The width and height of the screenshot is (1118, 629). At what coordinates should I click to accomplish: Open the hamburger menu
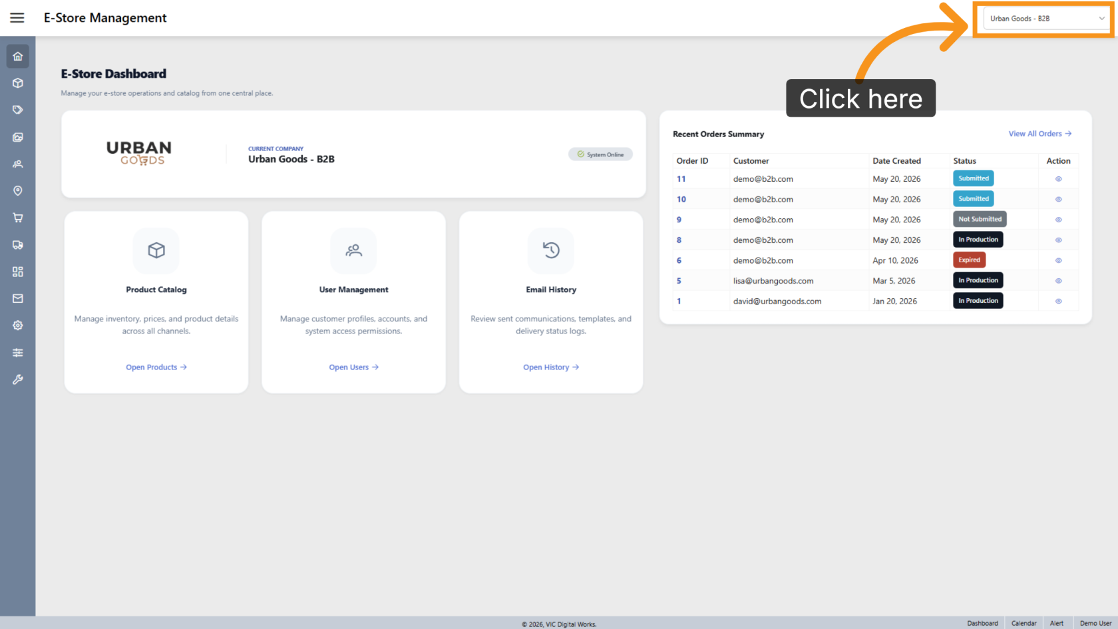(17, 18)
